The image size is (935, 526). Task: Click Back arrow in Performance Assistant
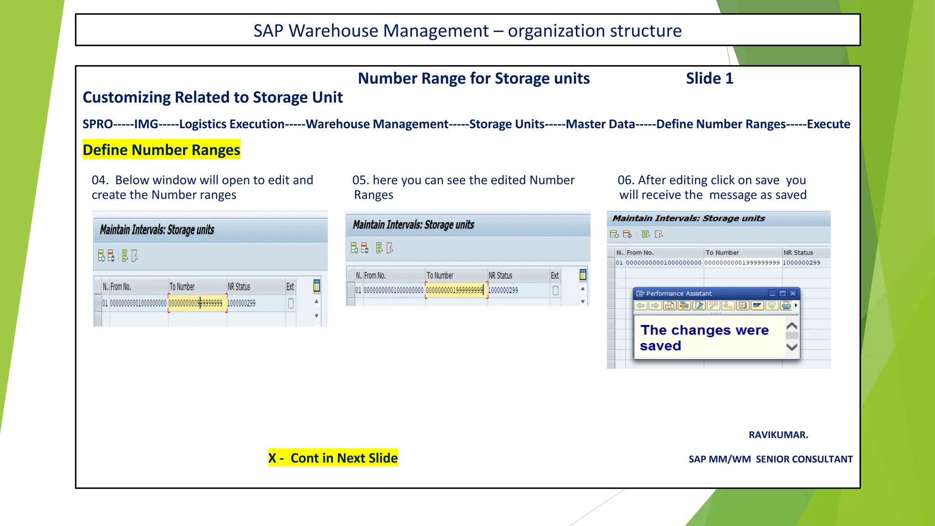[641, 305]
